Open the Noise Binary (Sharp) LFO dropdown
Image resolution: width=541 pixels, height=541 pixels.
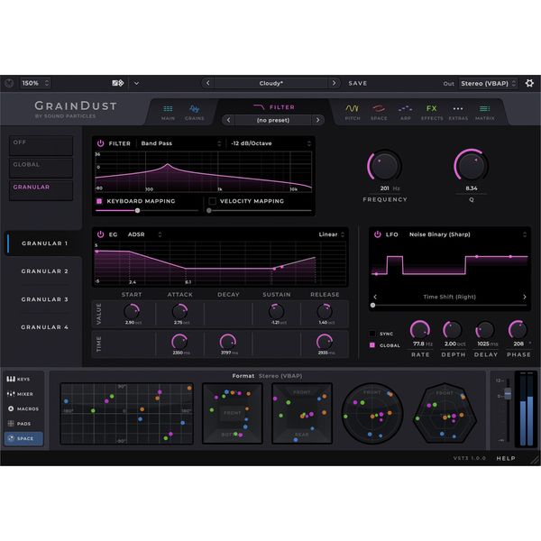[x=467, y=234]
